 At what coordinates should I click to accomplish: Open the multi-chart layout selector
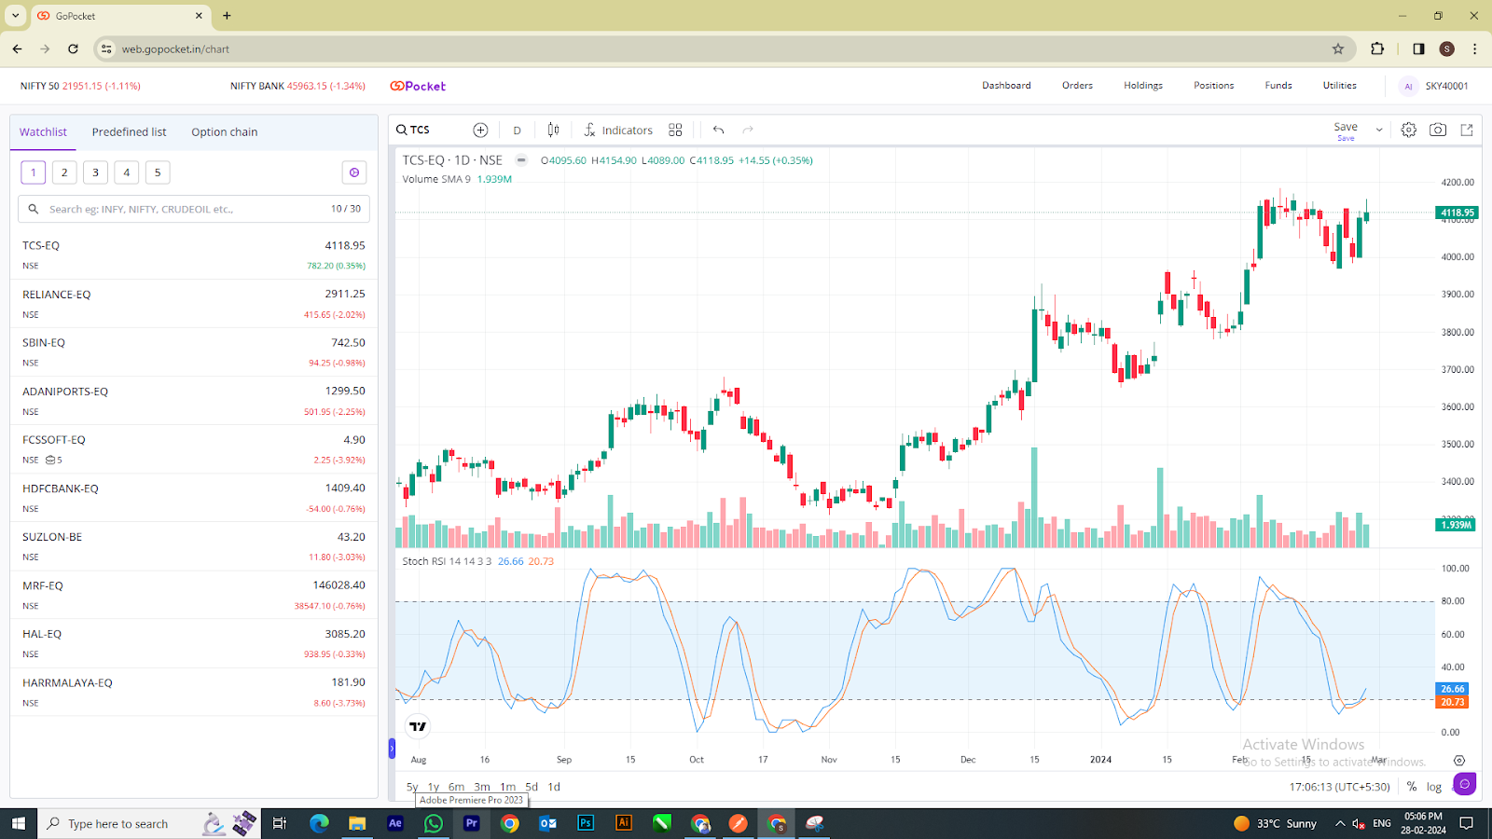tap(675, 130)
